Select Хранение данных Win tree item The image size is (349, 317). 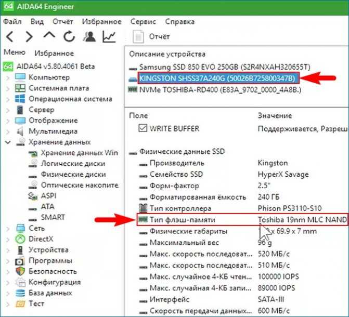[79, 153]
